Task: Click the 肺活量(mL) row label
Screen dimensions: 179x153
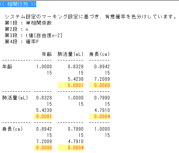Action: (x=15, y=98)
